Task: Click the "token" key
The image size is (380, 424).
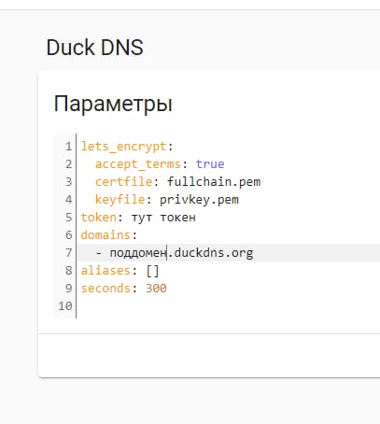Action: (98, 218)
